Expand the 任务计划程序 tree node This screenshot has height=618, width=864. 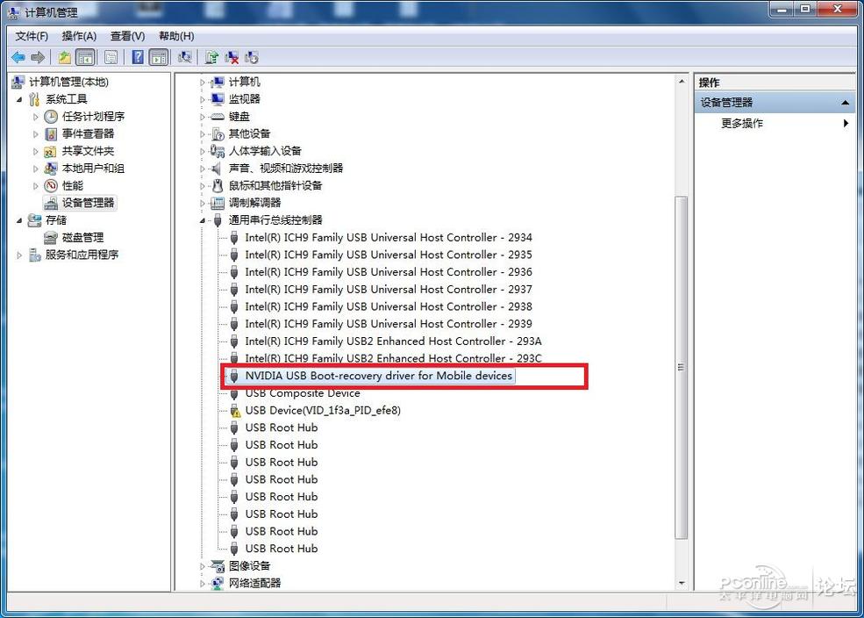38,116
